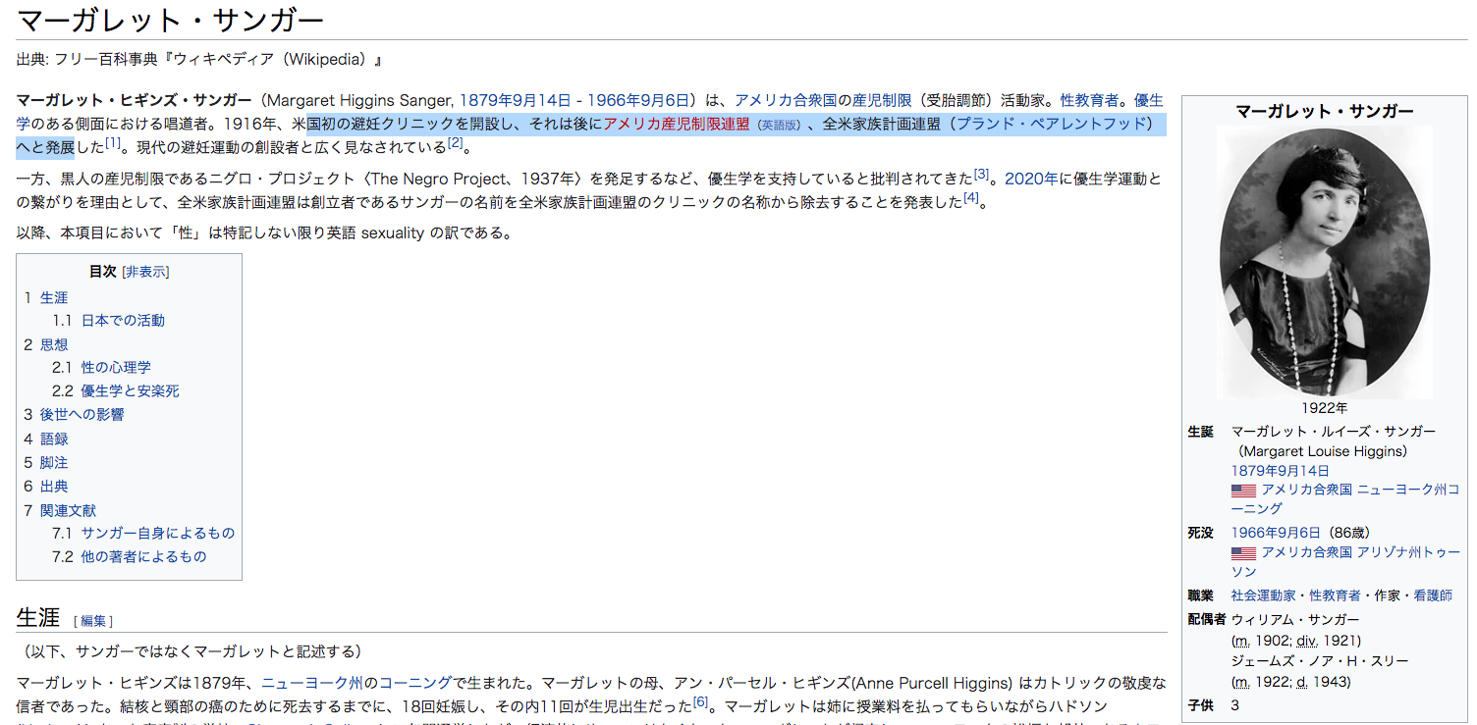Click the 生涯 section heading
This screenshot has width=1477, height=725.
[x=38, y=617]
